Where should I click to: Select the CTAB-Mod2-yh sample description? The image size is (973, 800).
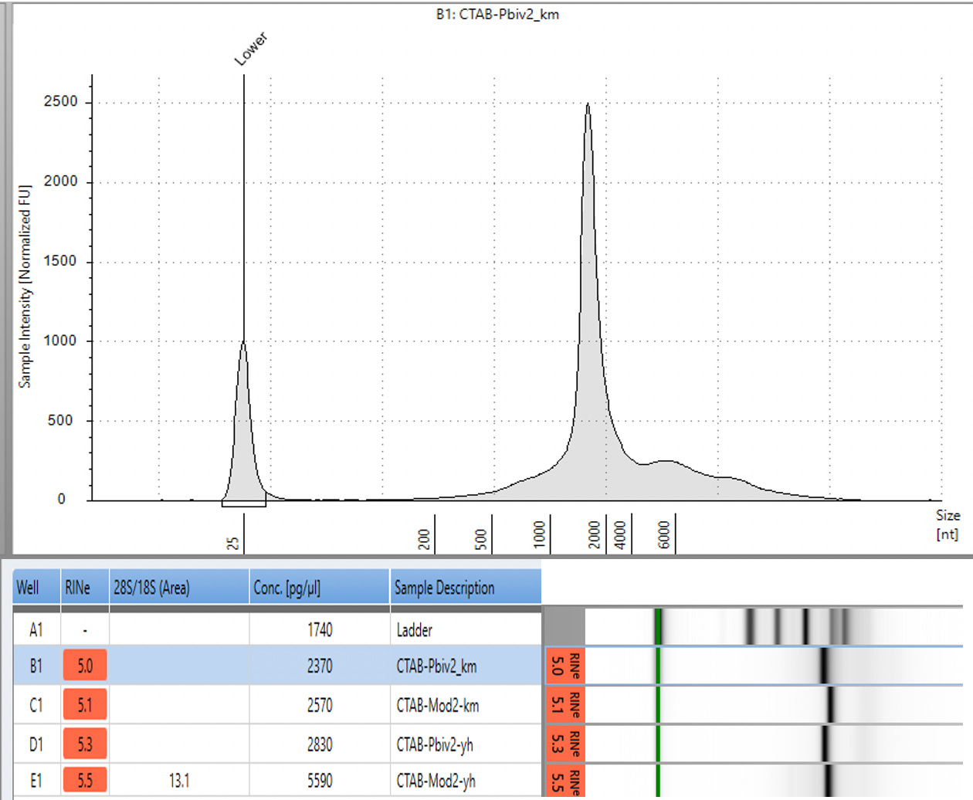(x=436, y=781)
